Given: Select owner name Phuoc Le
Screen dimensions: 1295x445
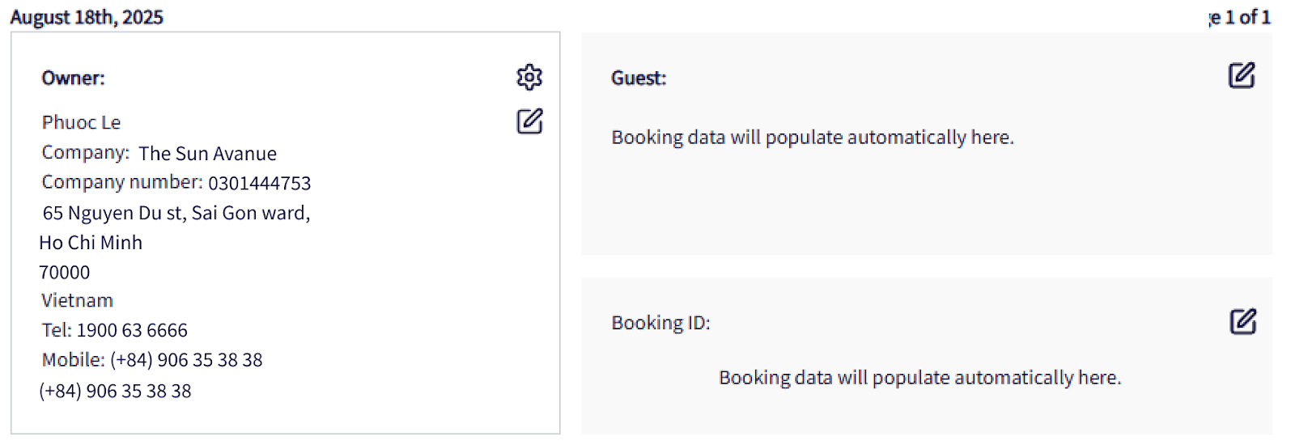Looking at the screenshot, I should 81,123.
